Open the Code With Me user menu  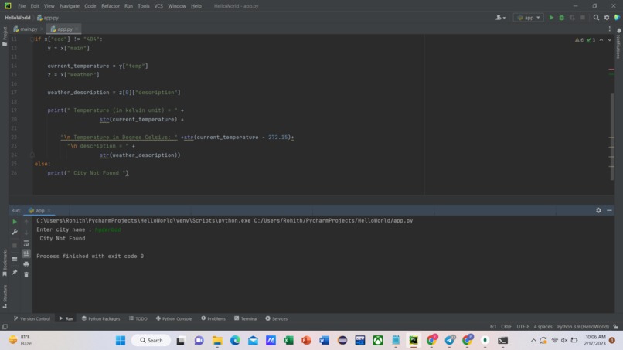tap(500, 18)
